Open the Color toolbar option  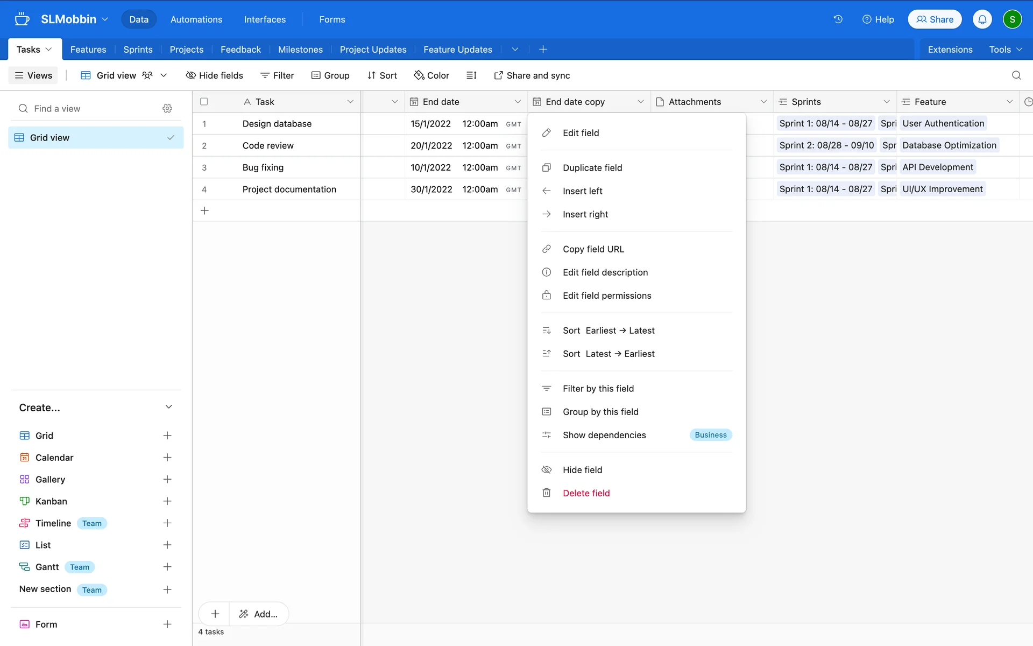pyautogui.click(x=431, y=75)
